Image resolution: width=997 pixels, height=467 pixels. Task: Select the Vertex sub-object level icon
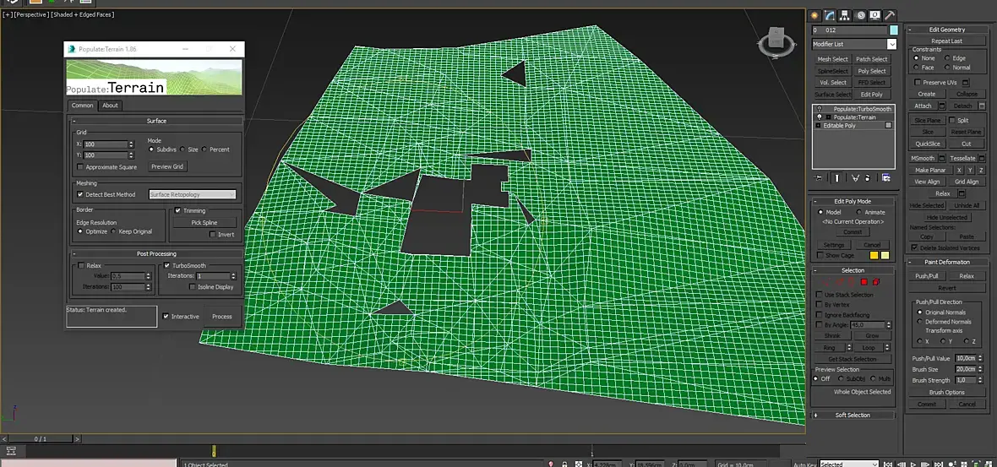pos(826,282)
